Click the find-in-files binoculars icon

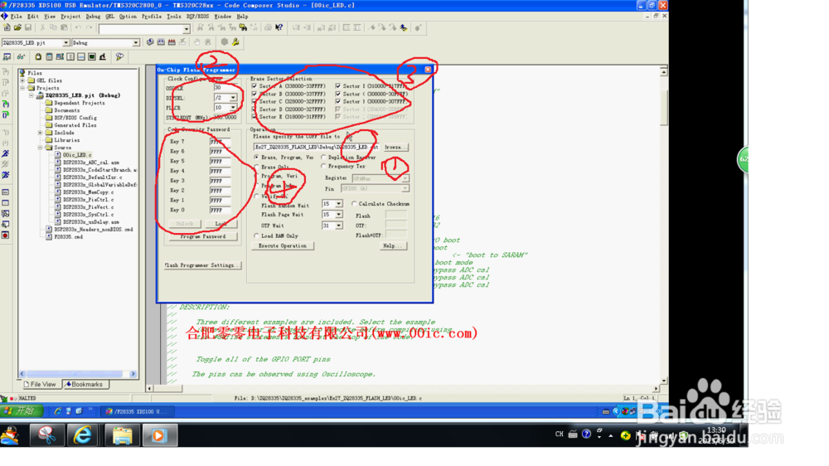[x=243, y=27]
